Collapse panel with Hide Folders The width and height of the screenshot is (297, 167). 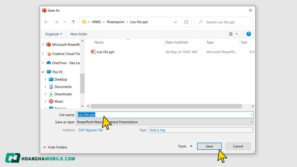click(x=55, y=147)
